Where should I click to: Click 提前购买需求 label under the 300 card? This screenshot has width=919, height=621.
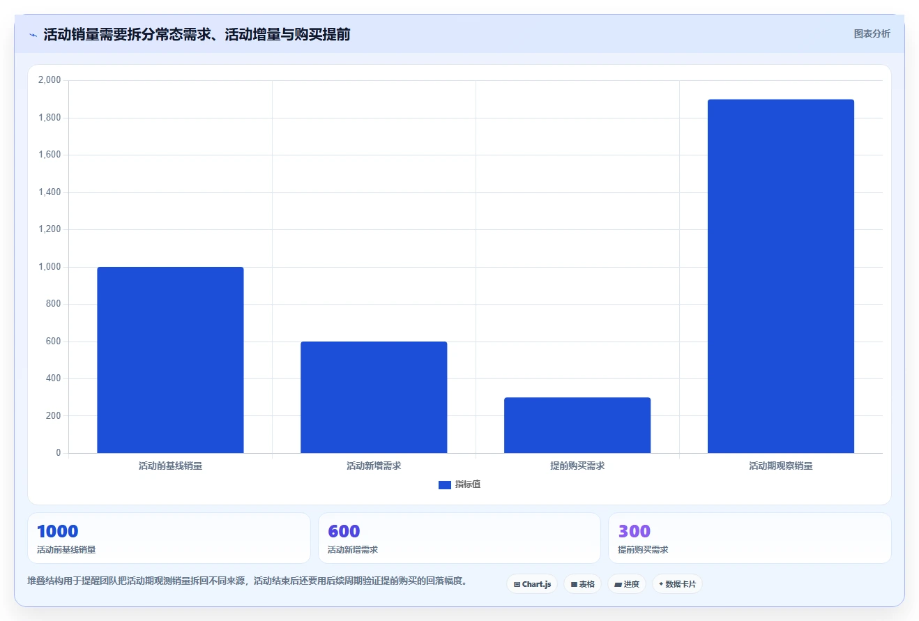(643, 550)
